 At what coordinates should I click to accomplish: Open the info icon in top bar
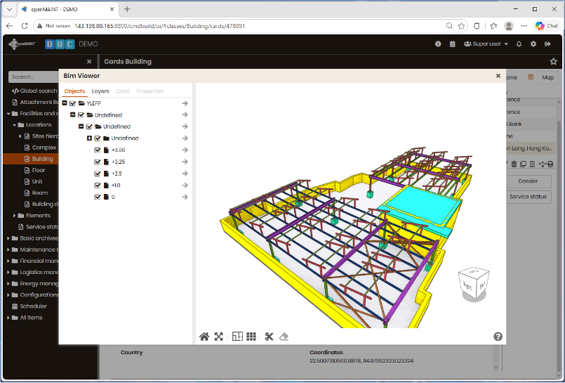click(438, 44)
